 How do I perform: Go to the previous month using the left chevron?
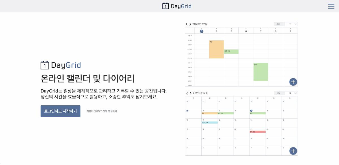pyautogui.click(x=186, y=93)
